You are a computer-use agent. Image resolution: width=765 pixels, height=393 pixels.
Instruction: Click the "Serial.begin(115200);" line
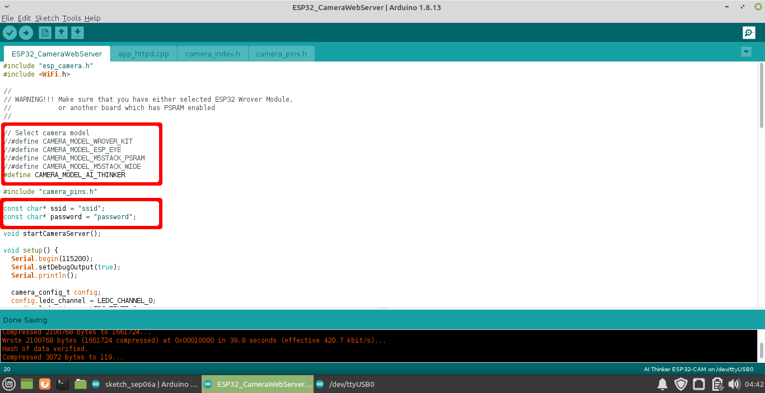point(52,259)
